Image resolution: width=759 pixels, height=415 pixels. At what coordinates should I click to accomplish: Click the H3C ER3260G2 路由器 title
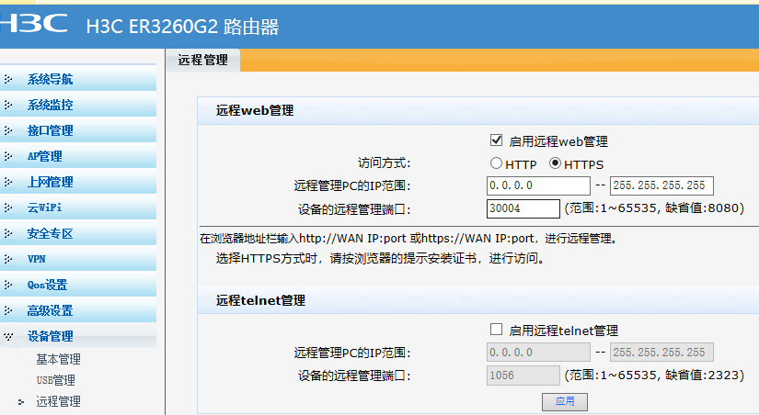tap(182, 27)
